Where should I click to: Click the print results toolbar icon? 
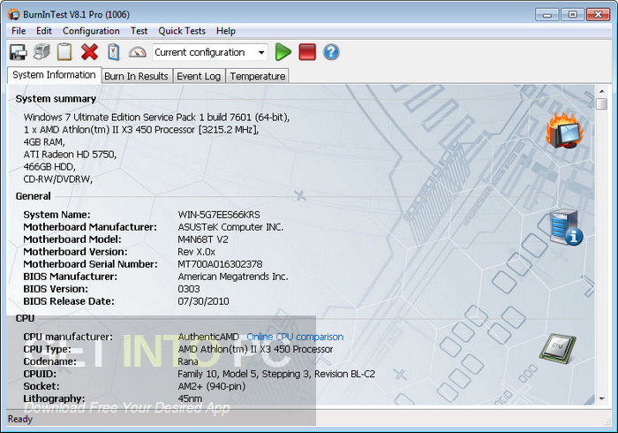[x=41, y=52]
